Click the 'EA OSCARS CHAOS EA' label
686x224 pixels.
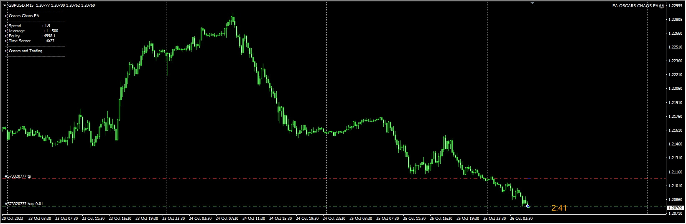(x=635, y=6)
